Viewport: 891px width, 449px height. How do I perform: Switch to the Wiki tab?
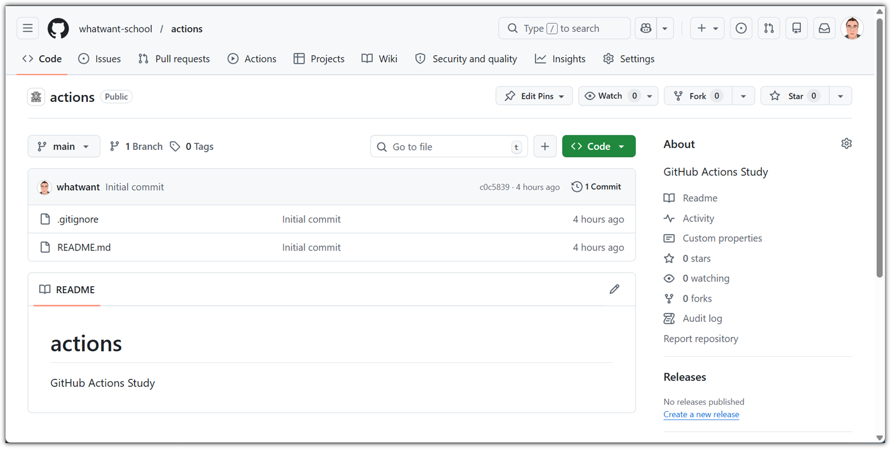(380, 59)
